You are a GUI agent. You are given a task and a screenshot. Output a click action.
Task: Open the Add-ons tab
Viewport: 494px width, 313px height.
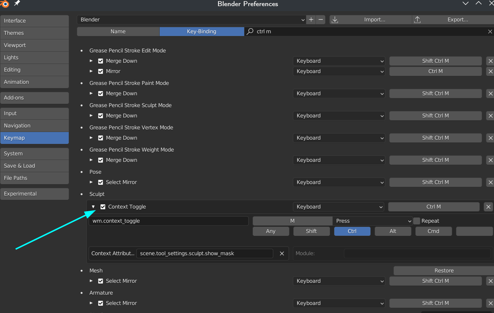click(x=35, y=98)
